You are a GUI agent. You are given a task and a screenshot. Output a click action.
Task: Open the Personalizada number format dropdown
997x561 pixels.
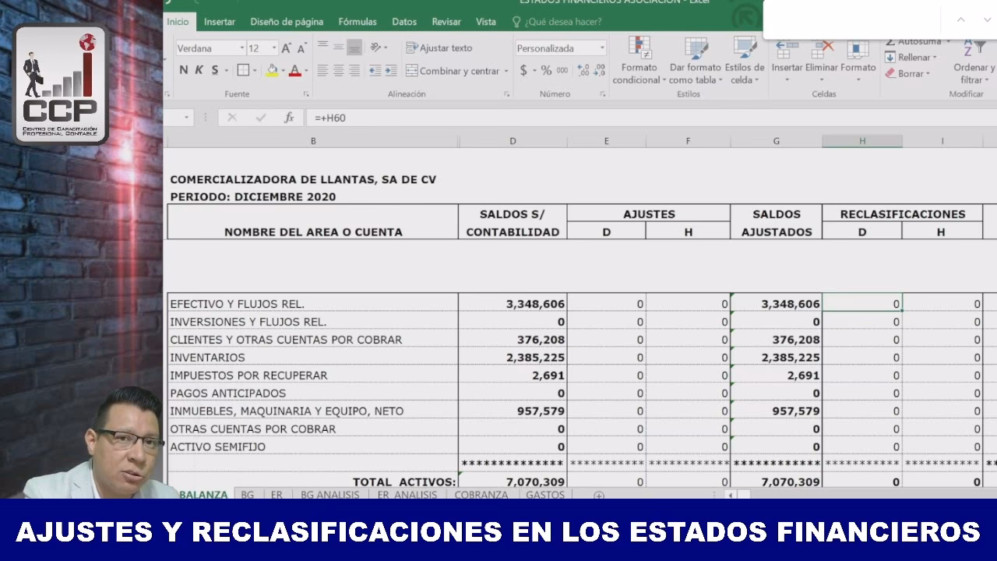(602, 48)
